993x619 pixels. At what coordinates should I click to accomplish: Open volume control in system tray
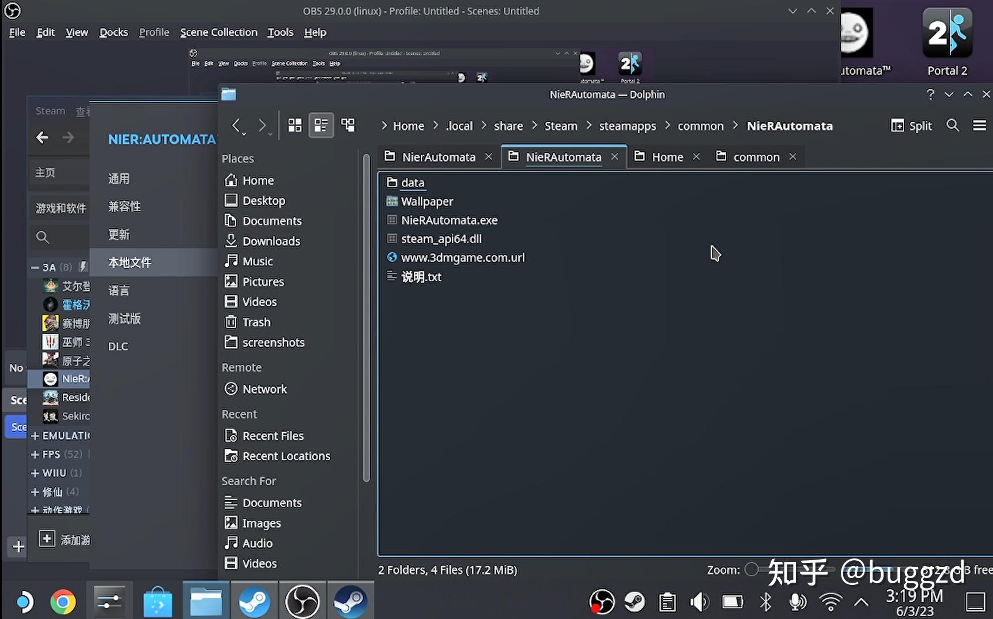[699, 602]
